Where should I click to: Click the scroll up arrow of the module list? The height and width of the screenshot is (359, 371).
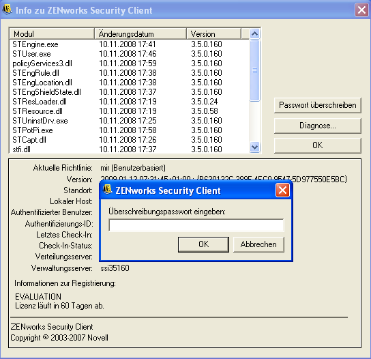point(254,34)
